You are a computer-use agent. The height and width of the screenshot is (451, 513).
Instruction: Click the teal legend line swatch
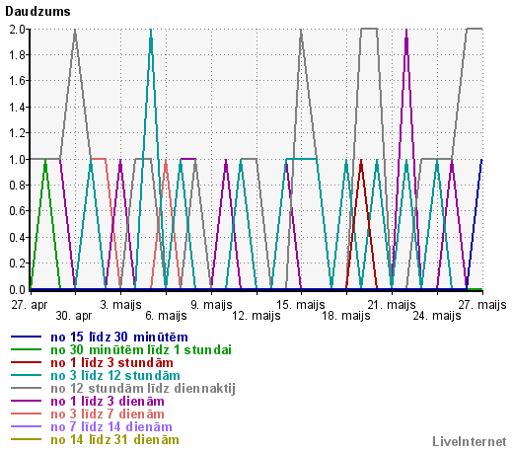click(x=26, y=375)
